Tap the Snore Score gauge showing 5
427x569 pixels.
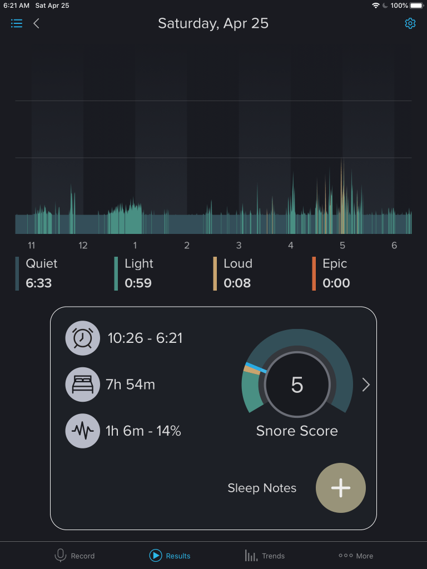click(x=297, y=385)
